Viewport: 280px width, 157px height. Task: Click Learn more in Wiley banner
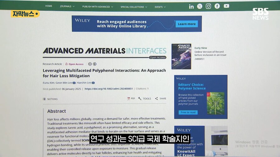pos(187,24)
